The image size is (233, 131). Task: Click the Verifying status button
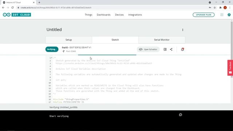pyautogui.click(x=52, y=49)
